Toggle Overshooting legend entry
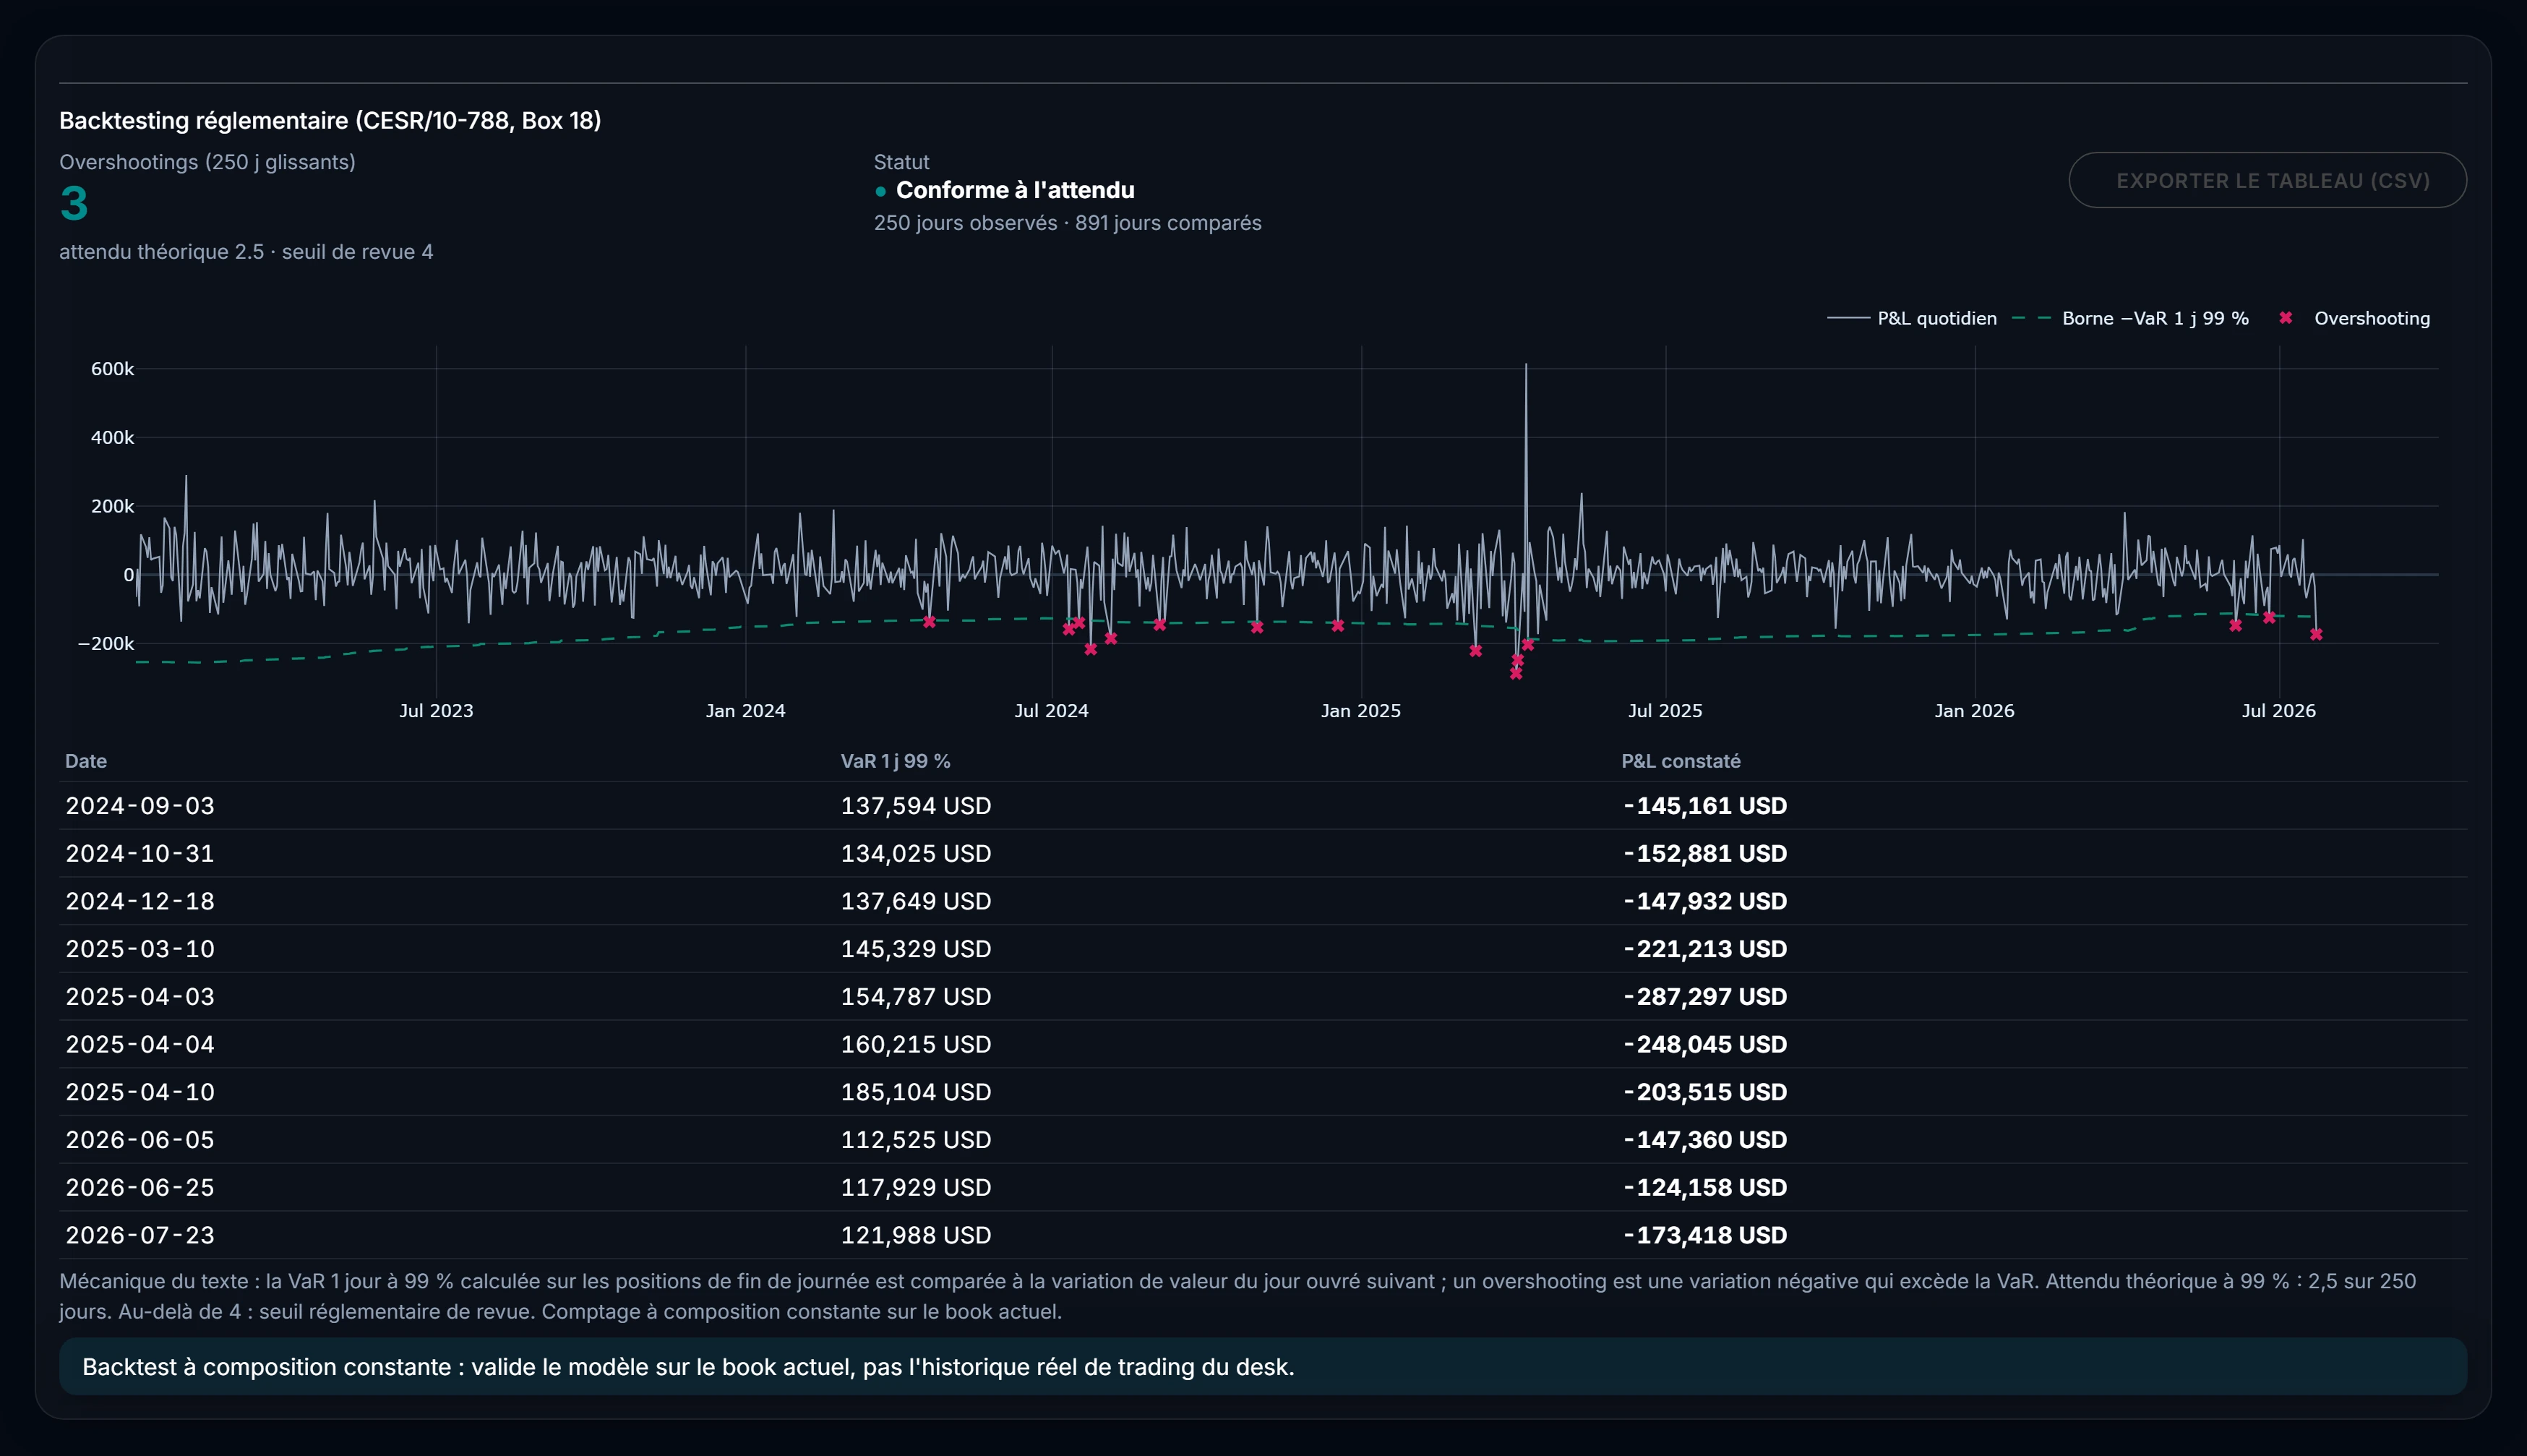The image size is (2527, 1456). pyautogui.click(x=2354, y=318)
